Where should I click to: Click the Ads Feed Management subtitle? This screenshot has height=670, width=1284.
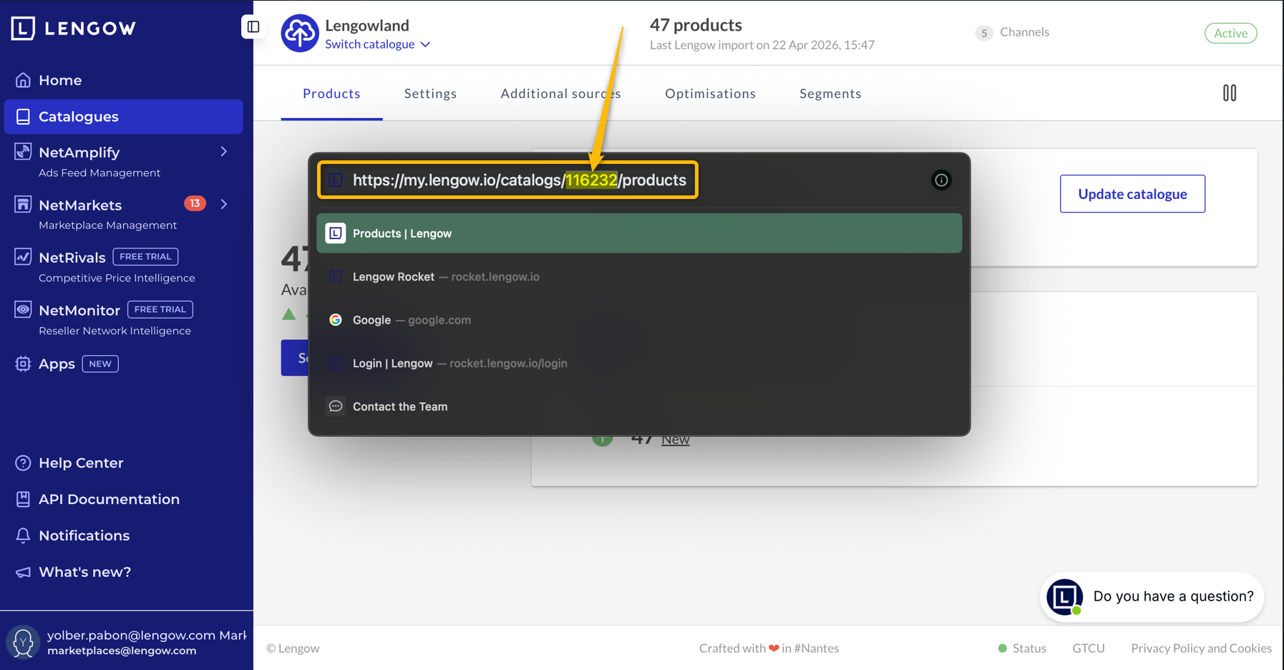point(99,173)
